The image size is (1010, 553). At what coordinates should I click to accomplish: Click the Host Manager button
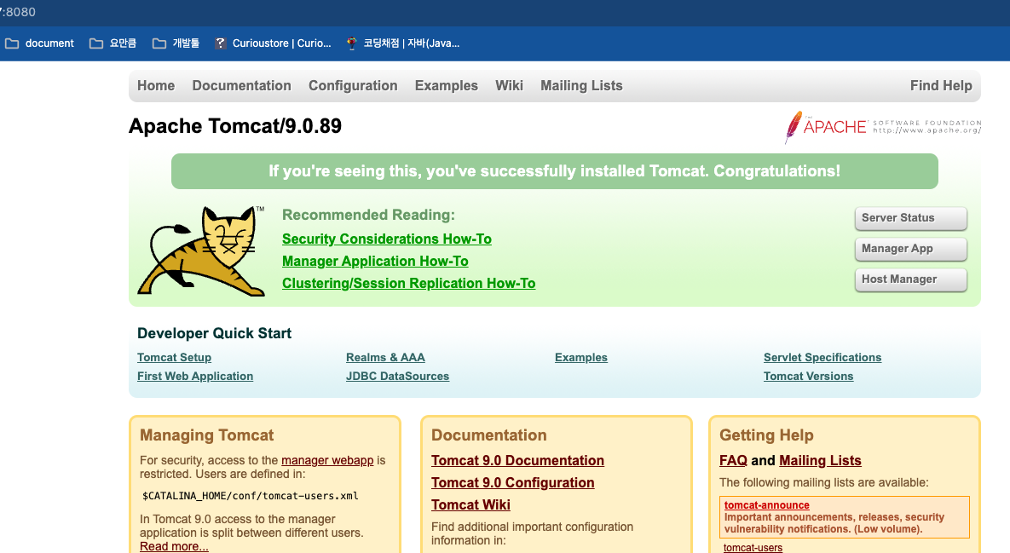[x=911, y=279]
